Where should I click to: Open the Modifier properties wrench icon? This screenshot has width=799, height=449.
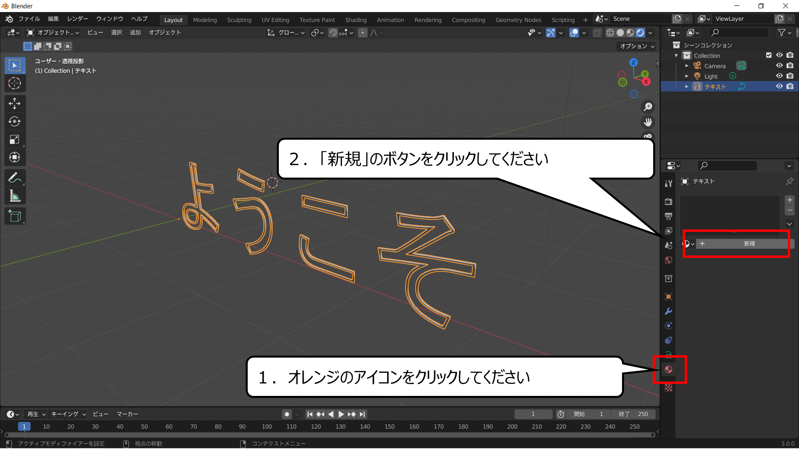[x=668, y=311]
